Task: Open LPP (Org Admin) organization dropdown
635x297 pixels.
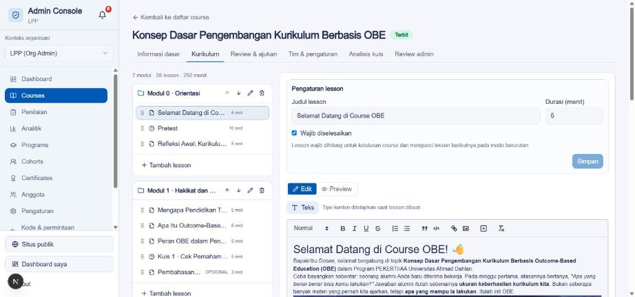Action: click(x=59, y=54)
